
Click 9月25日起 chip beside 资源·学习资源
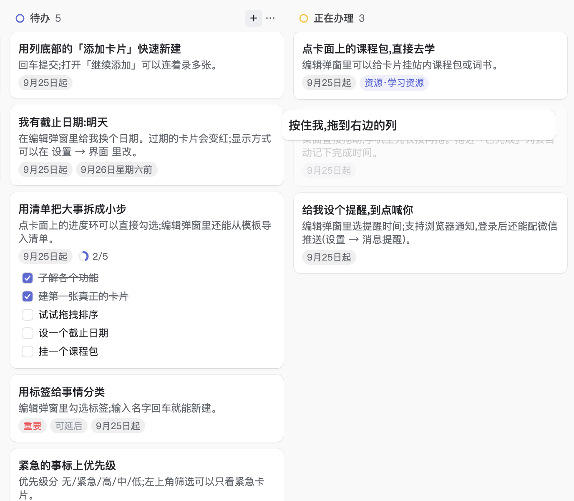[x=329, y=83]
